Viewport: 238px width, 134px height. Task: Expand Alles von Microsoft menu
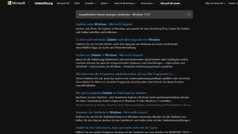[215, 3]
